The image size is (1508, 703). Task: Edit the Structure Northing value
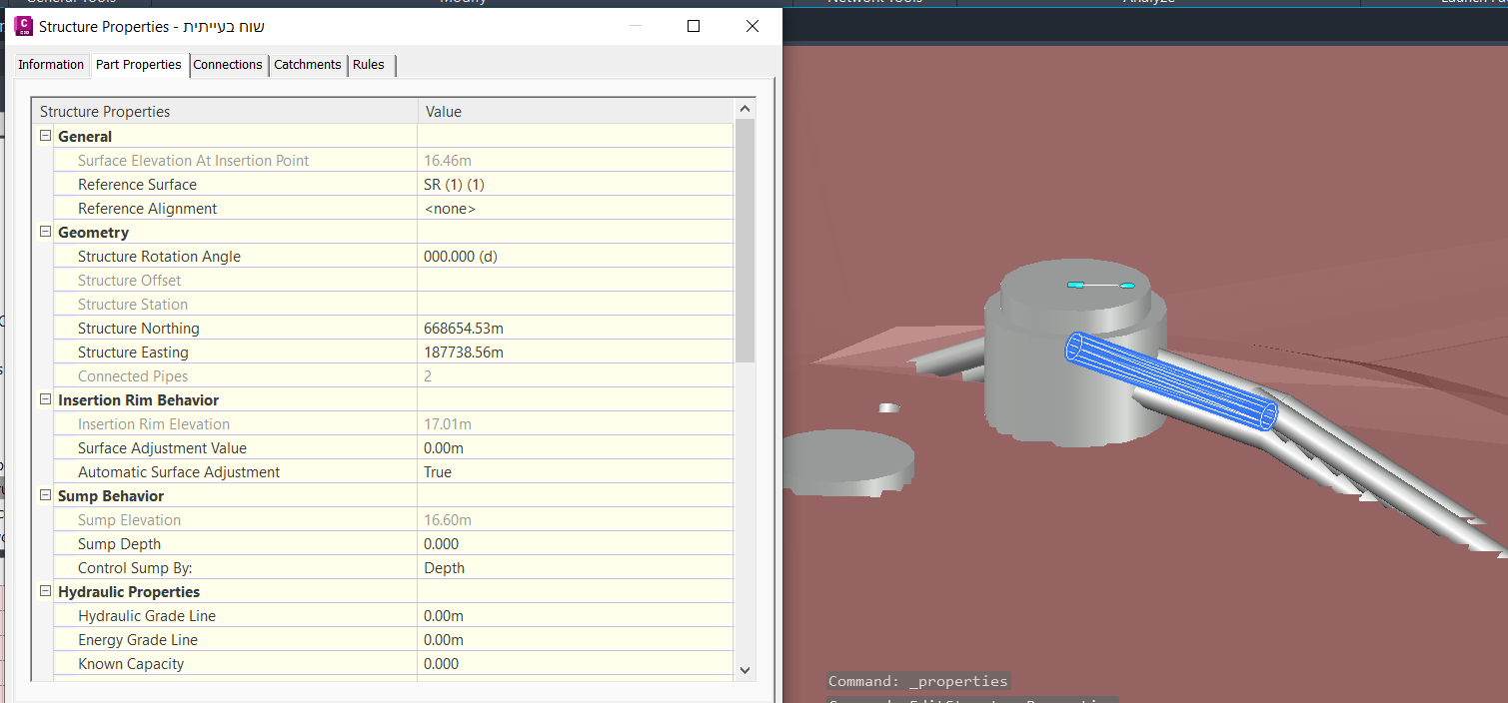(576, 328)
